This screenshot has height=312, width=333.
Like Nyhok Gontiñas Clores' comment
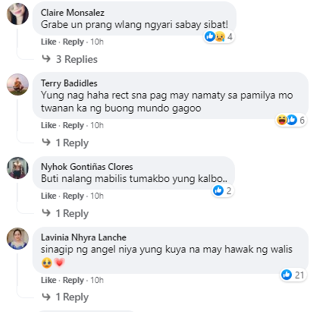point(49,196)
